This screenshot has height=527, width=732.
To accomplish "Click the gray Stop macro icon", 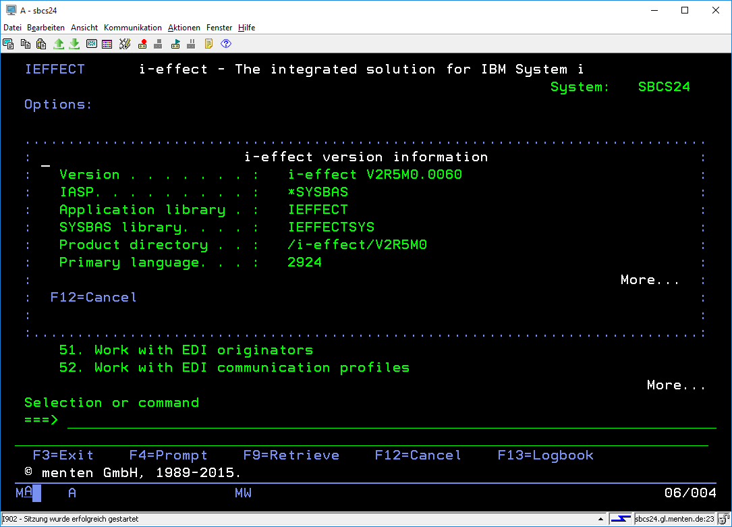I will click(x=159, y=44).
